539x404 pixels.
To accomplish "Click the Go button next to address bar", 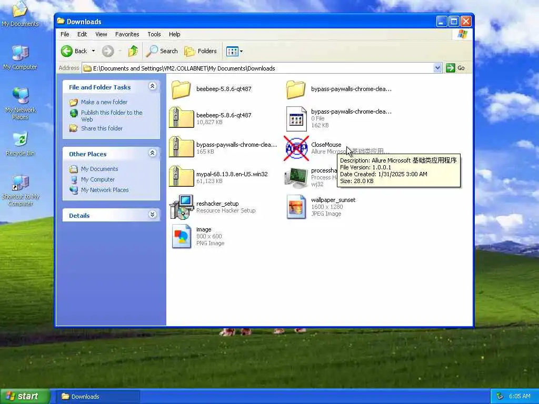I will pyautogui.click(x=455, y=68).
